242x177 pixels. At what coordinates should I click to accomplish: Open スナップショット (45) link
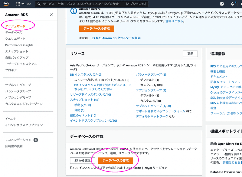[x=85, y=100]
